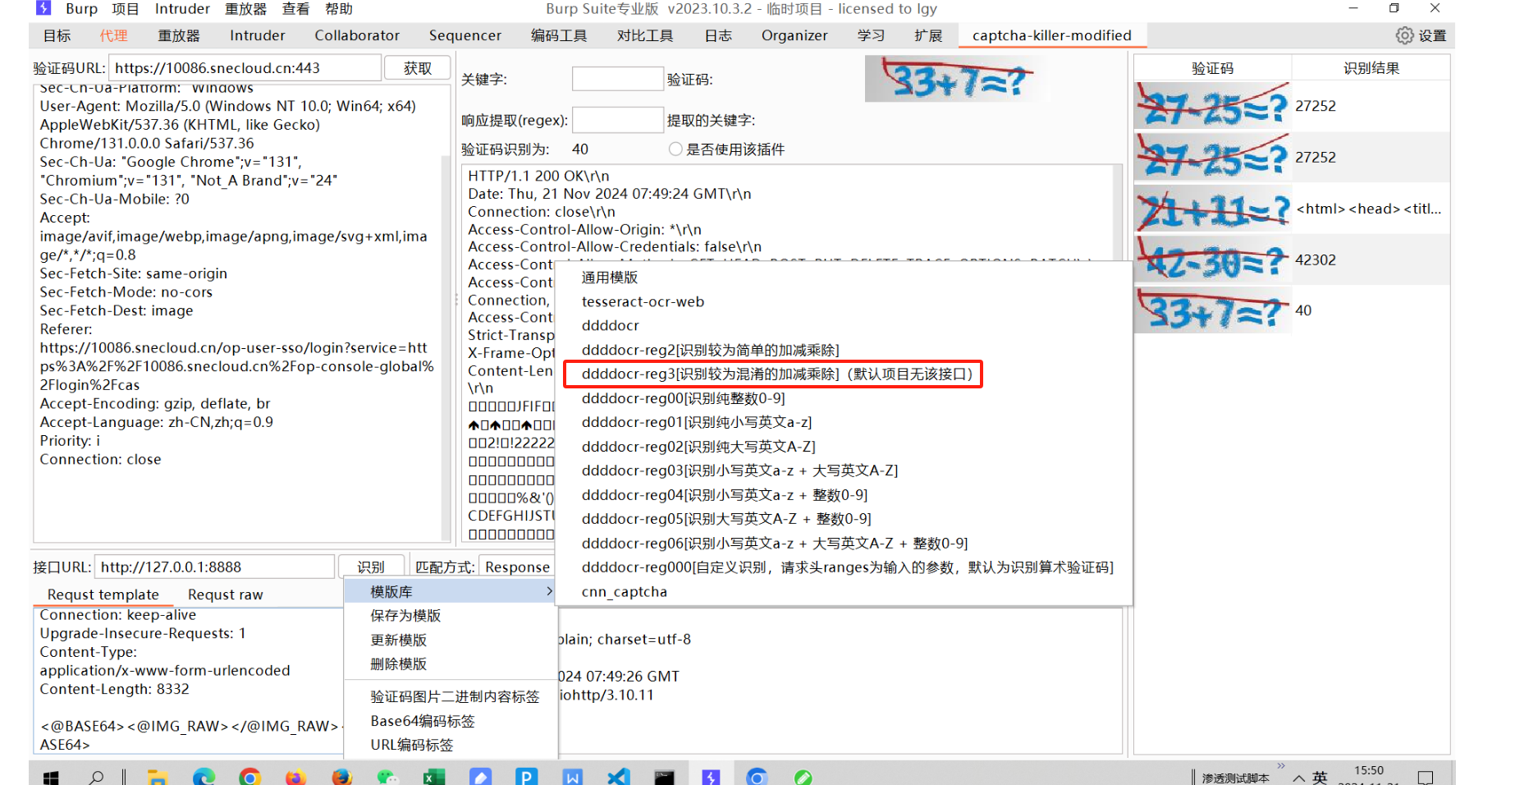
Task: Select the 21+11 captcha row thumbnail
Action: click(x=1213, y=209)
